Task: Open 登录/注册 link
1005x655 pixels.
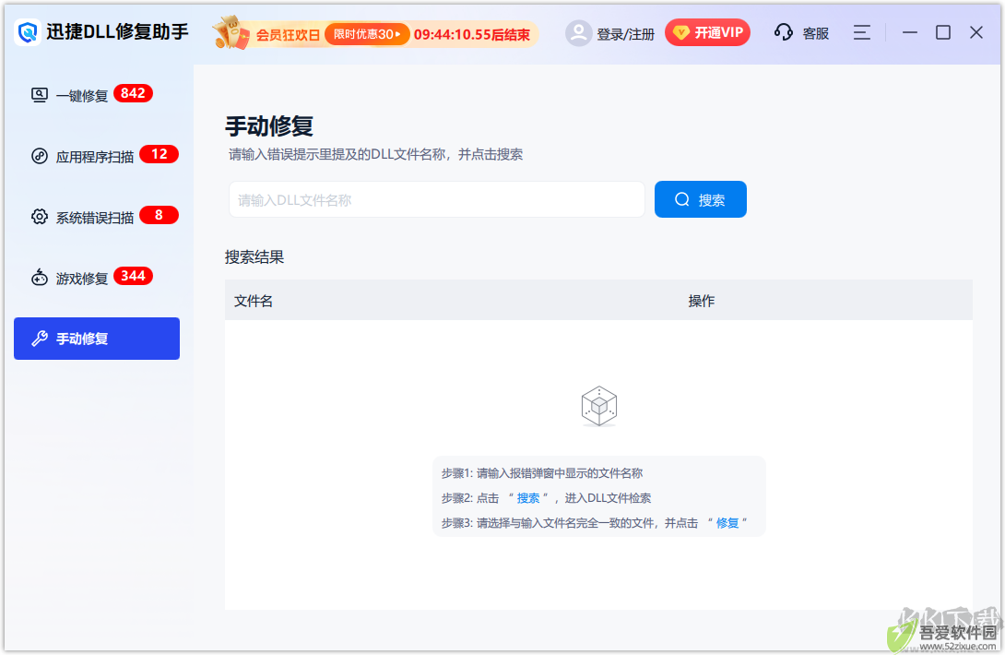Action: point(625,34)
